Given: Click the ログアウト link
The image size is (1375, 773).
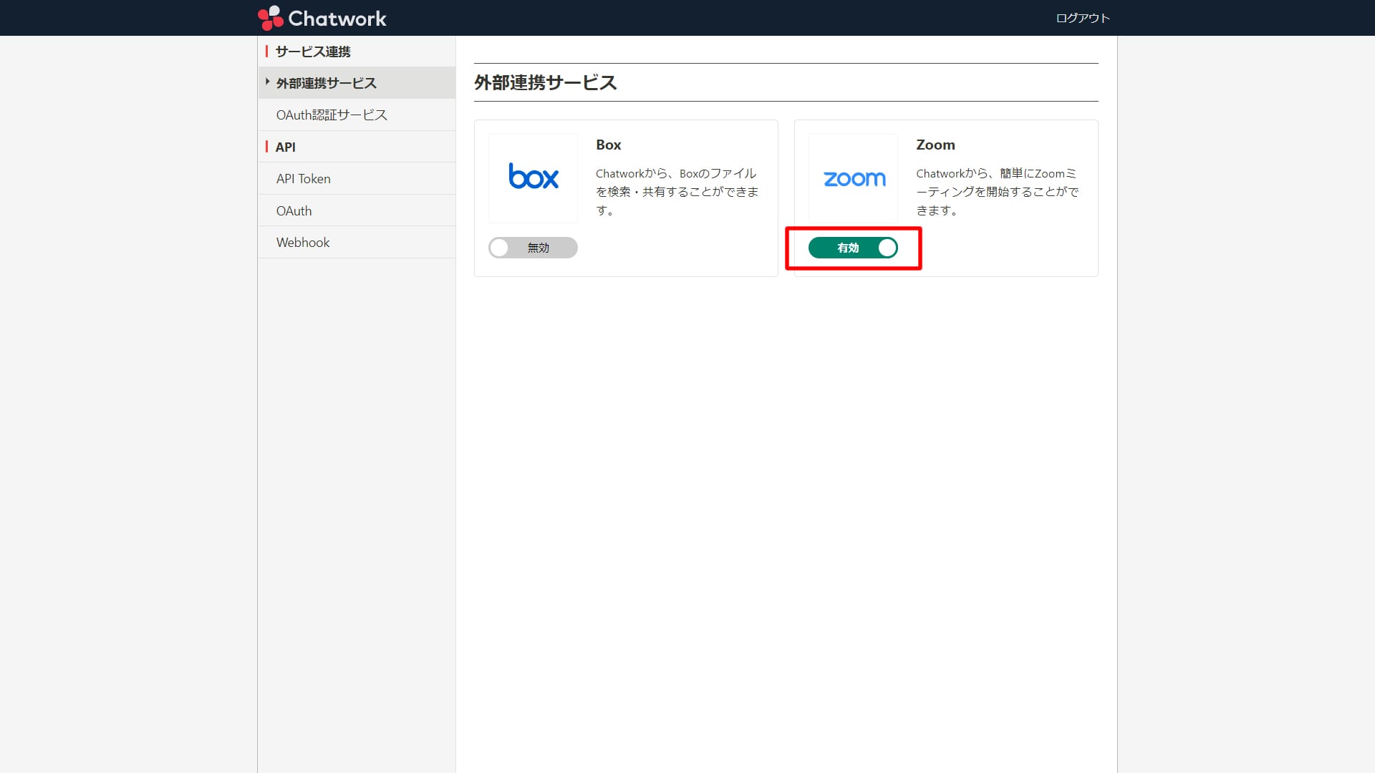Looking at the screenshot, I should pos(1082,18).
